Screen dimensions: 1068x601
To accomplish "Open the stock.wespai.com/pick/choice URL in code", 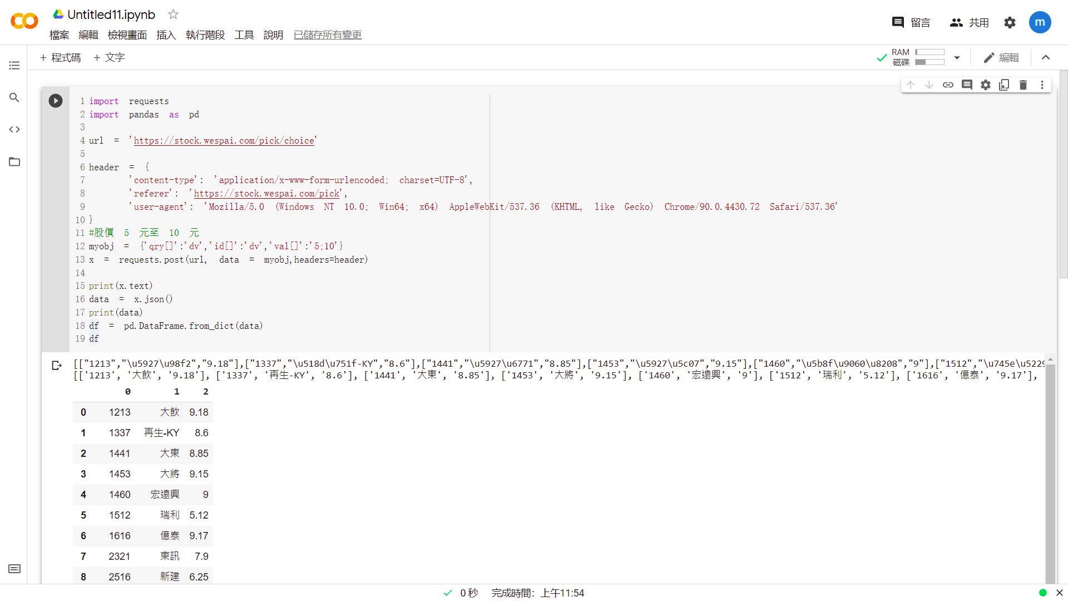I will pos(224,141).
